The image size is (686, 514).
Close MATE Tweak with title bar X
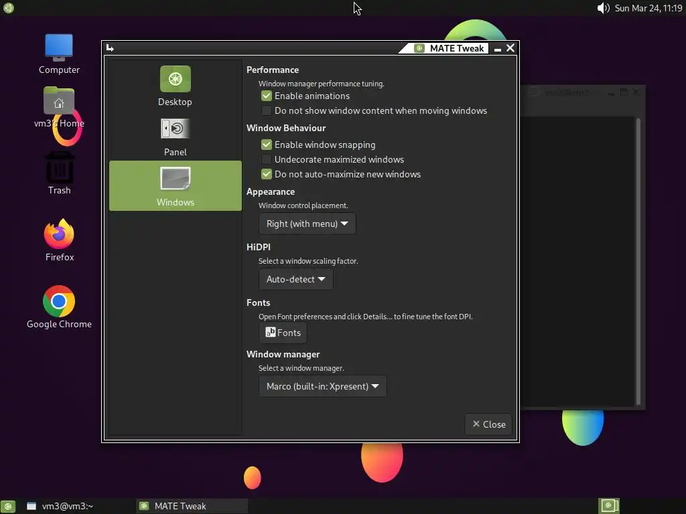pyautogui.click(x=510, y=48)
